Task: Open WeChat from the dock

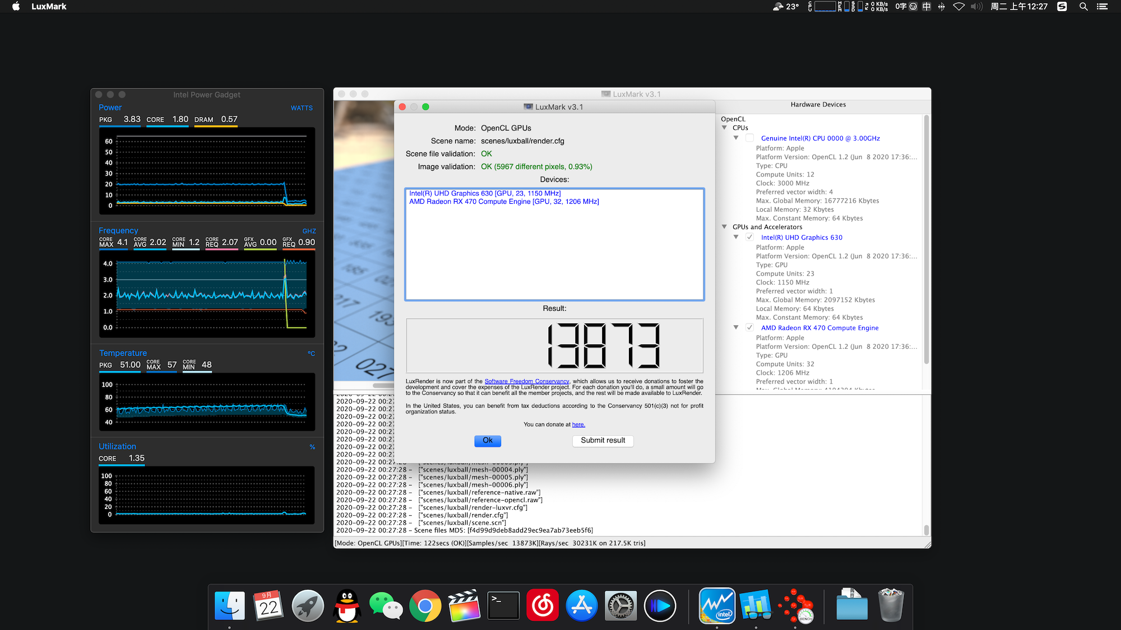Action: 386,605
